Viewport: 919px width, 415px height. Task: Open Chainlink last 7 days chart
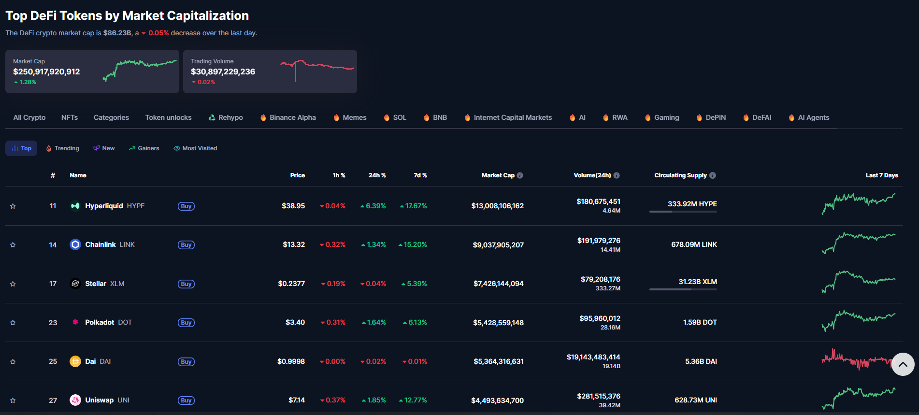point(859,243)
